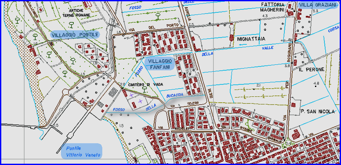This screenshot has width=341, height=165.
Task: Click the tree symbol near the Fosso label at top
Action: point(158,16)
